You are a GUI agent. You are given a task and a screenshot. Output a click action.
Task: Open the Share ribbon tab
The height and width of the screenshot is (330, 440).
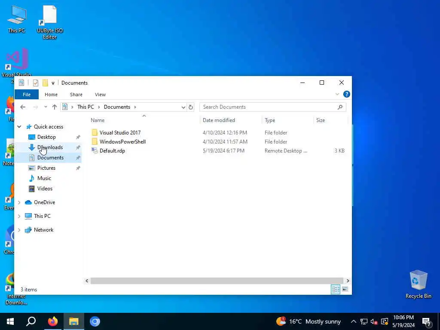point(76,95)
